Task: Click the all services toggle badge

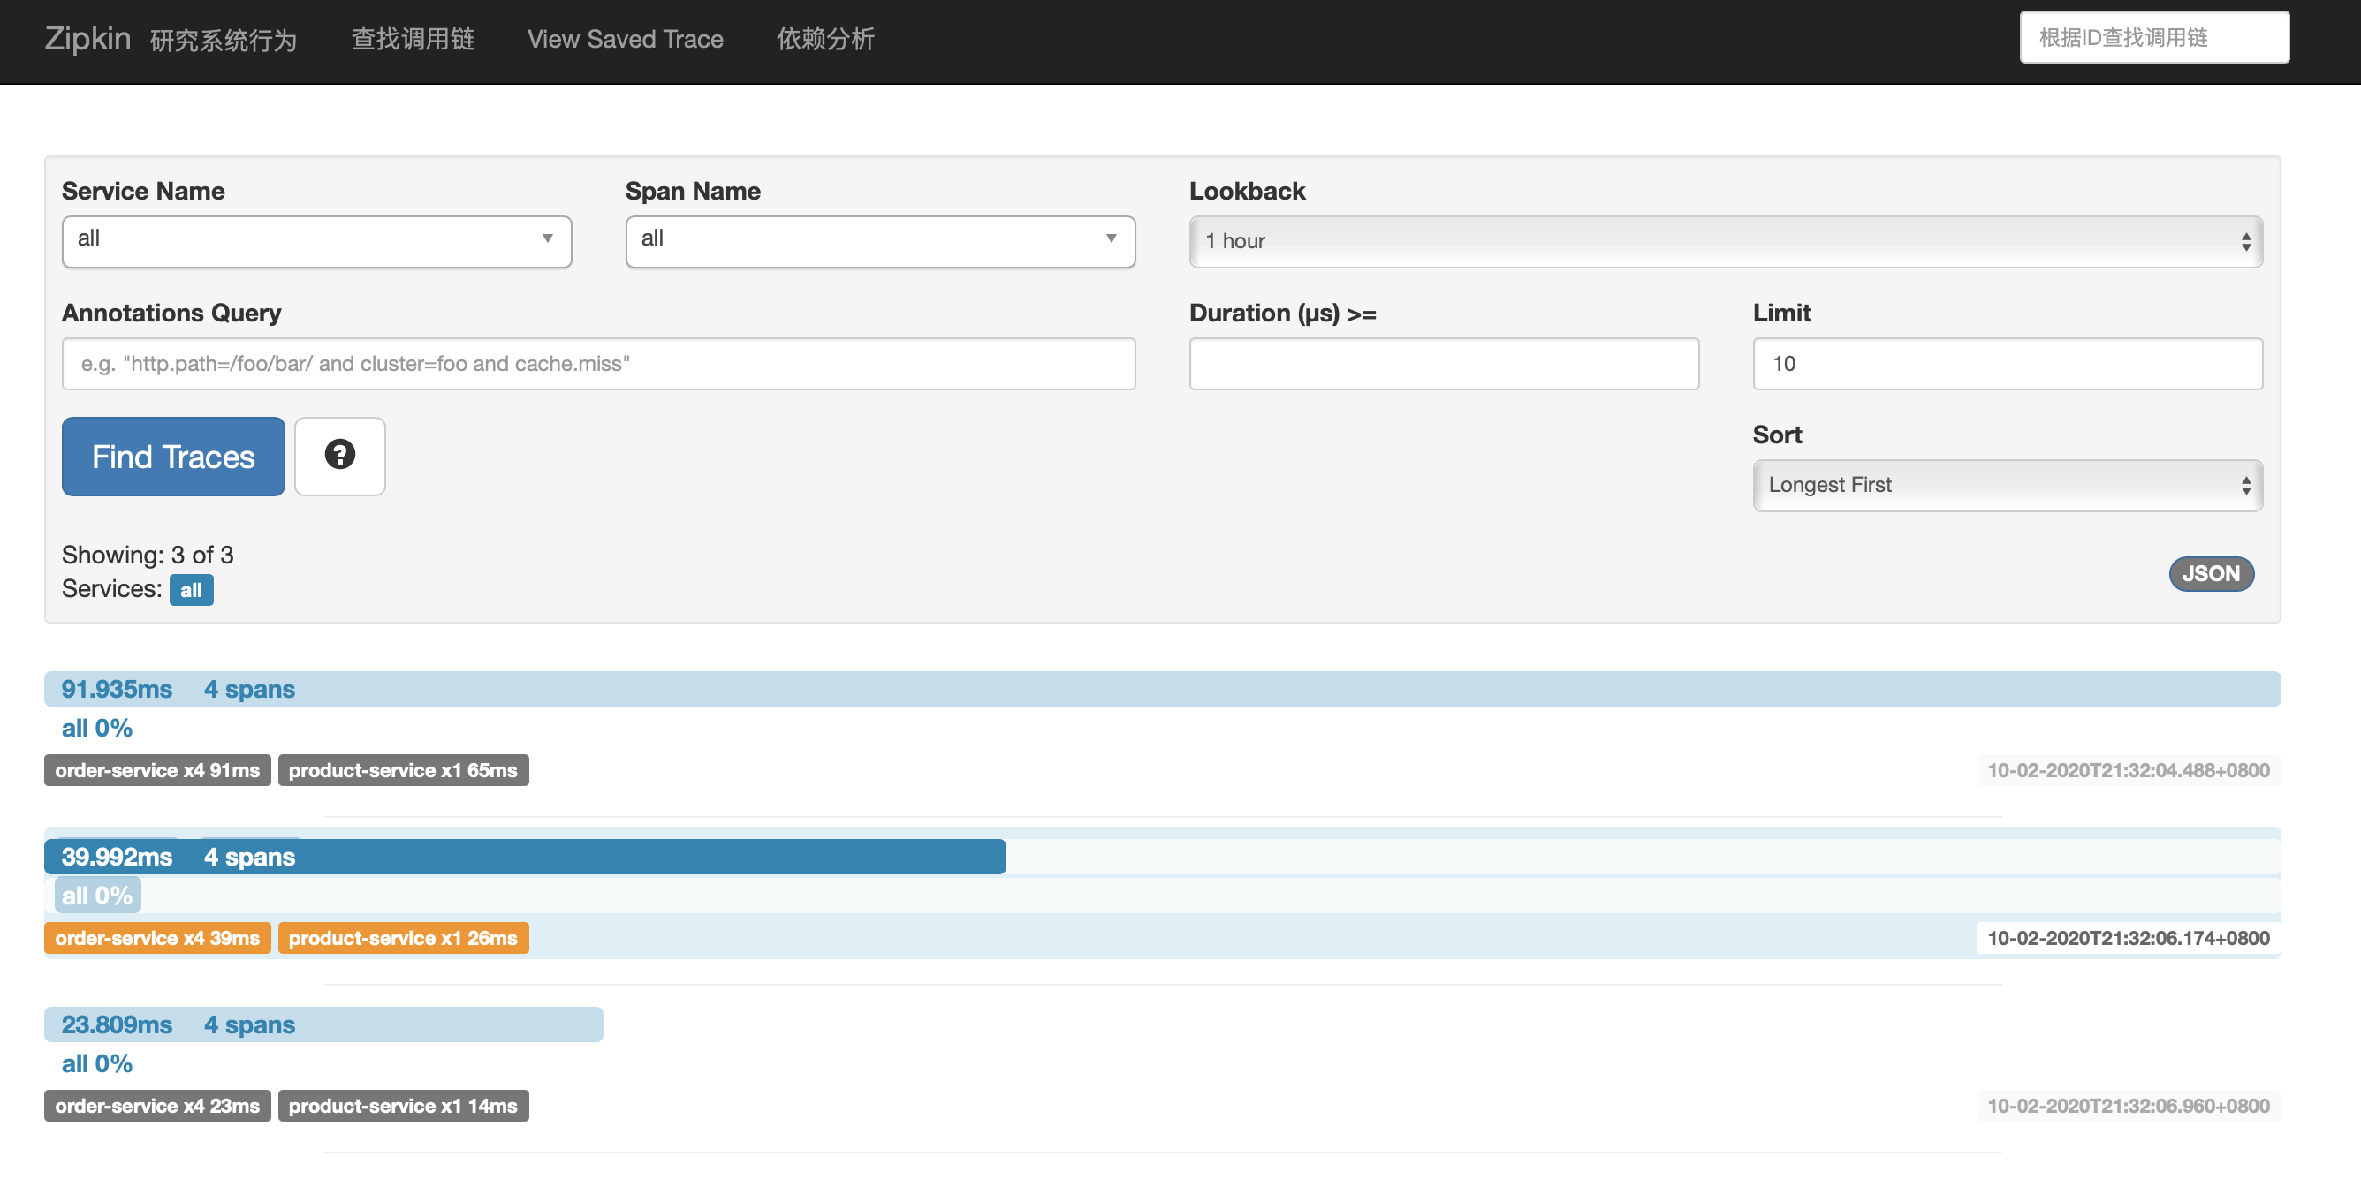Action: 191,589
